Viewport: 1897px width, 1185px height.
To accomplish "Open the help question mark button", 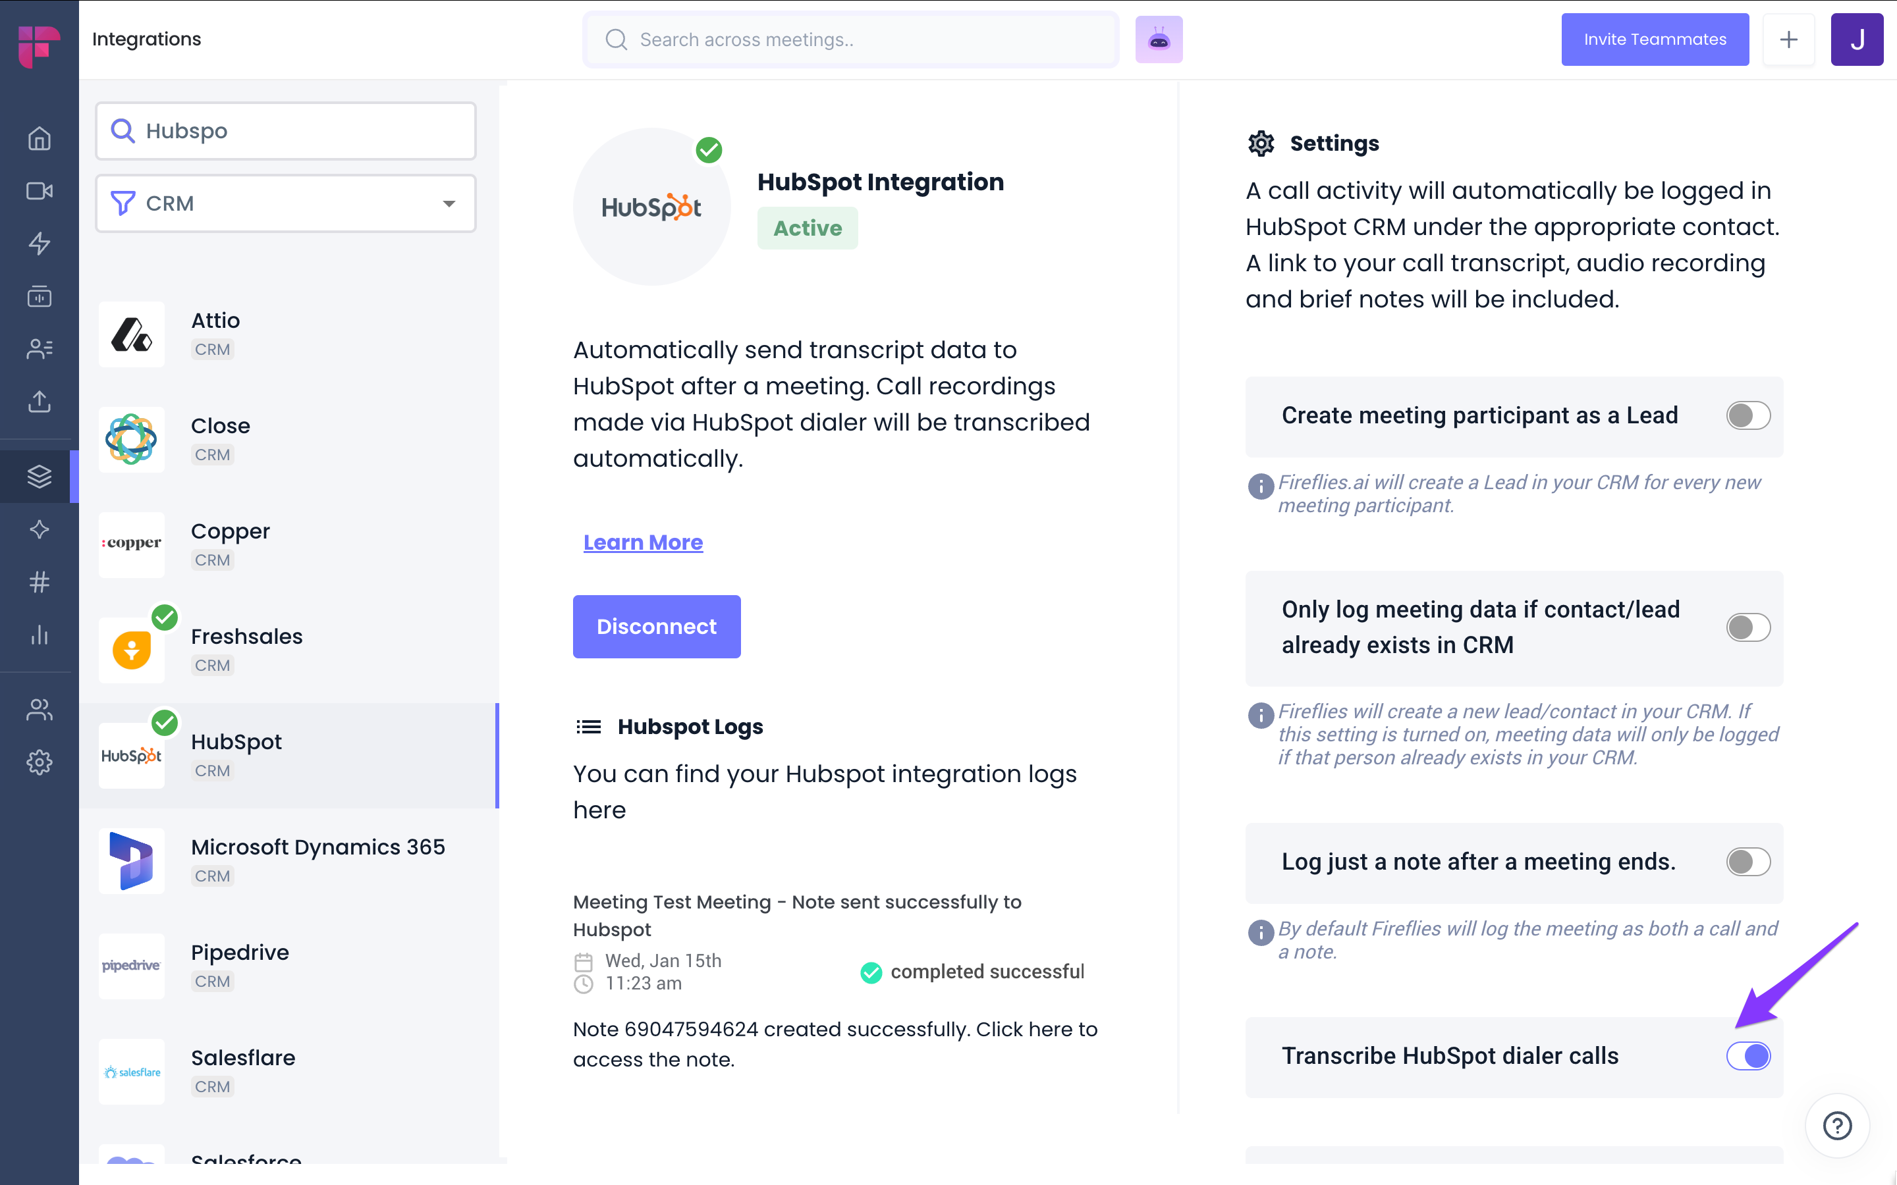I will pyautogui.click(x=1836, y=1126).
